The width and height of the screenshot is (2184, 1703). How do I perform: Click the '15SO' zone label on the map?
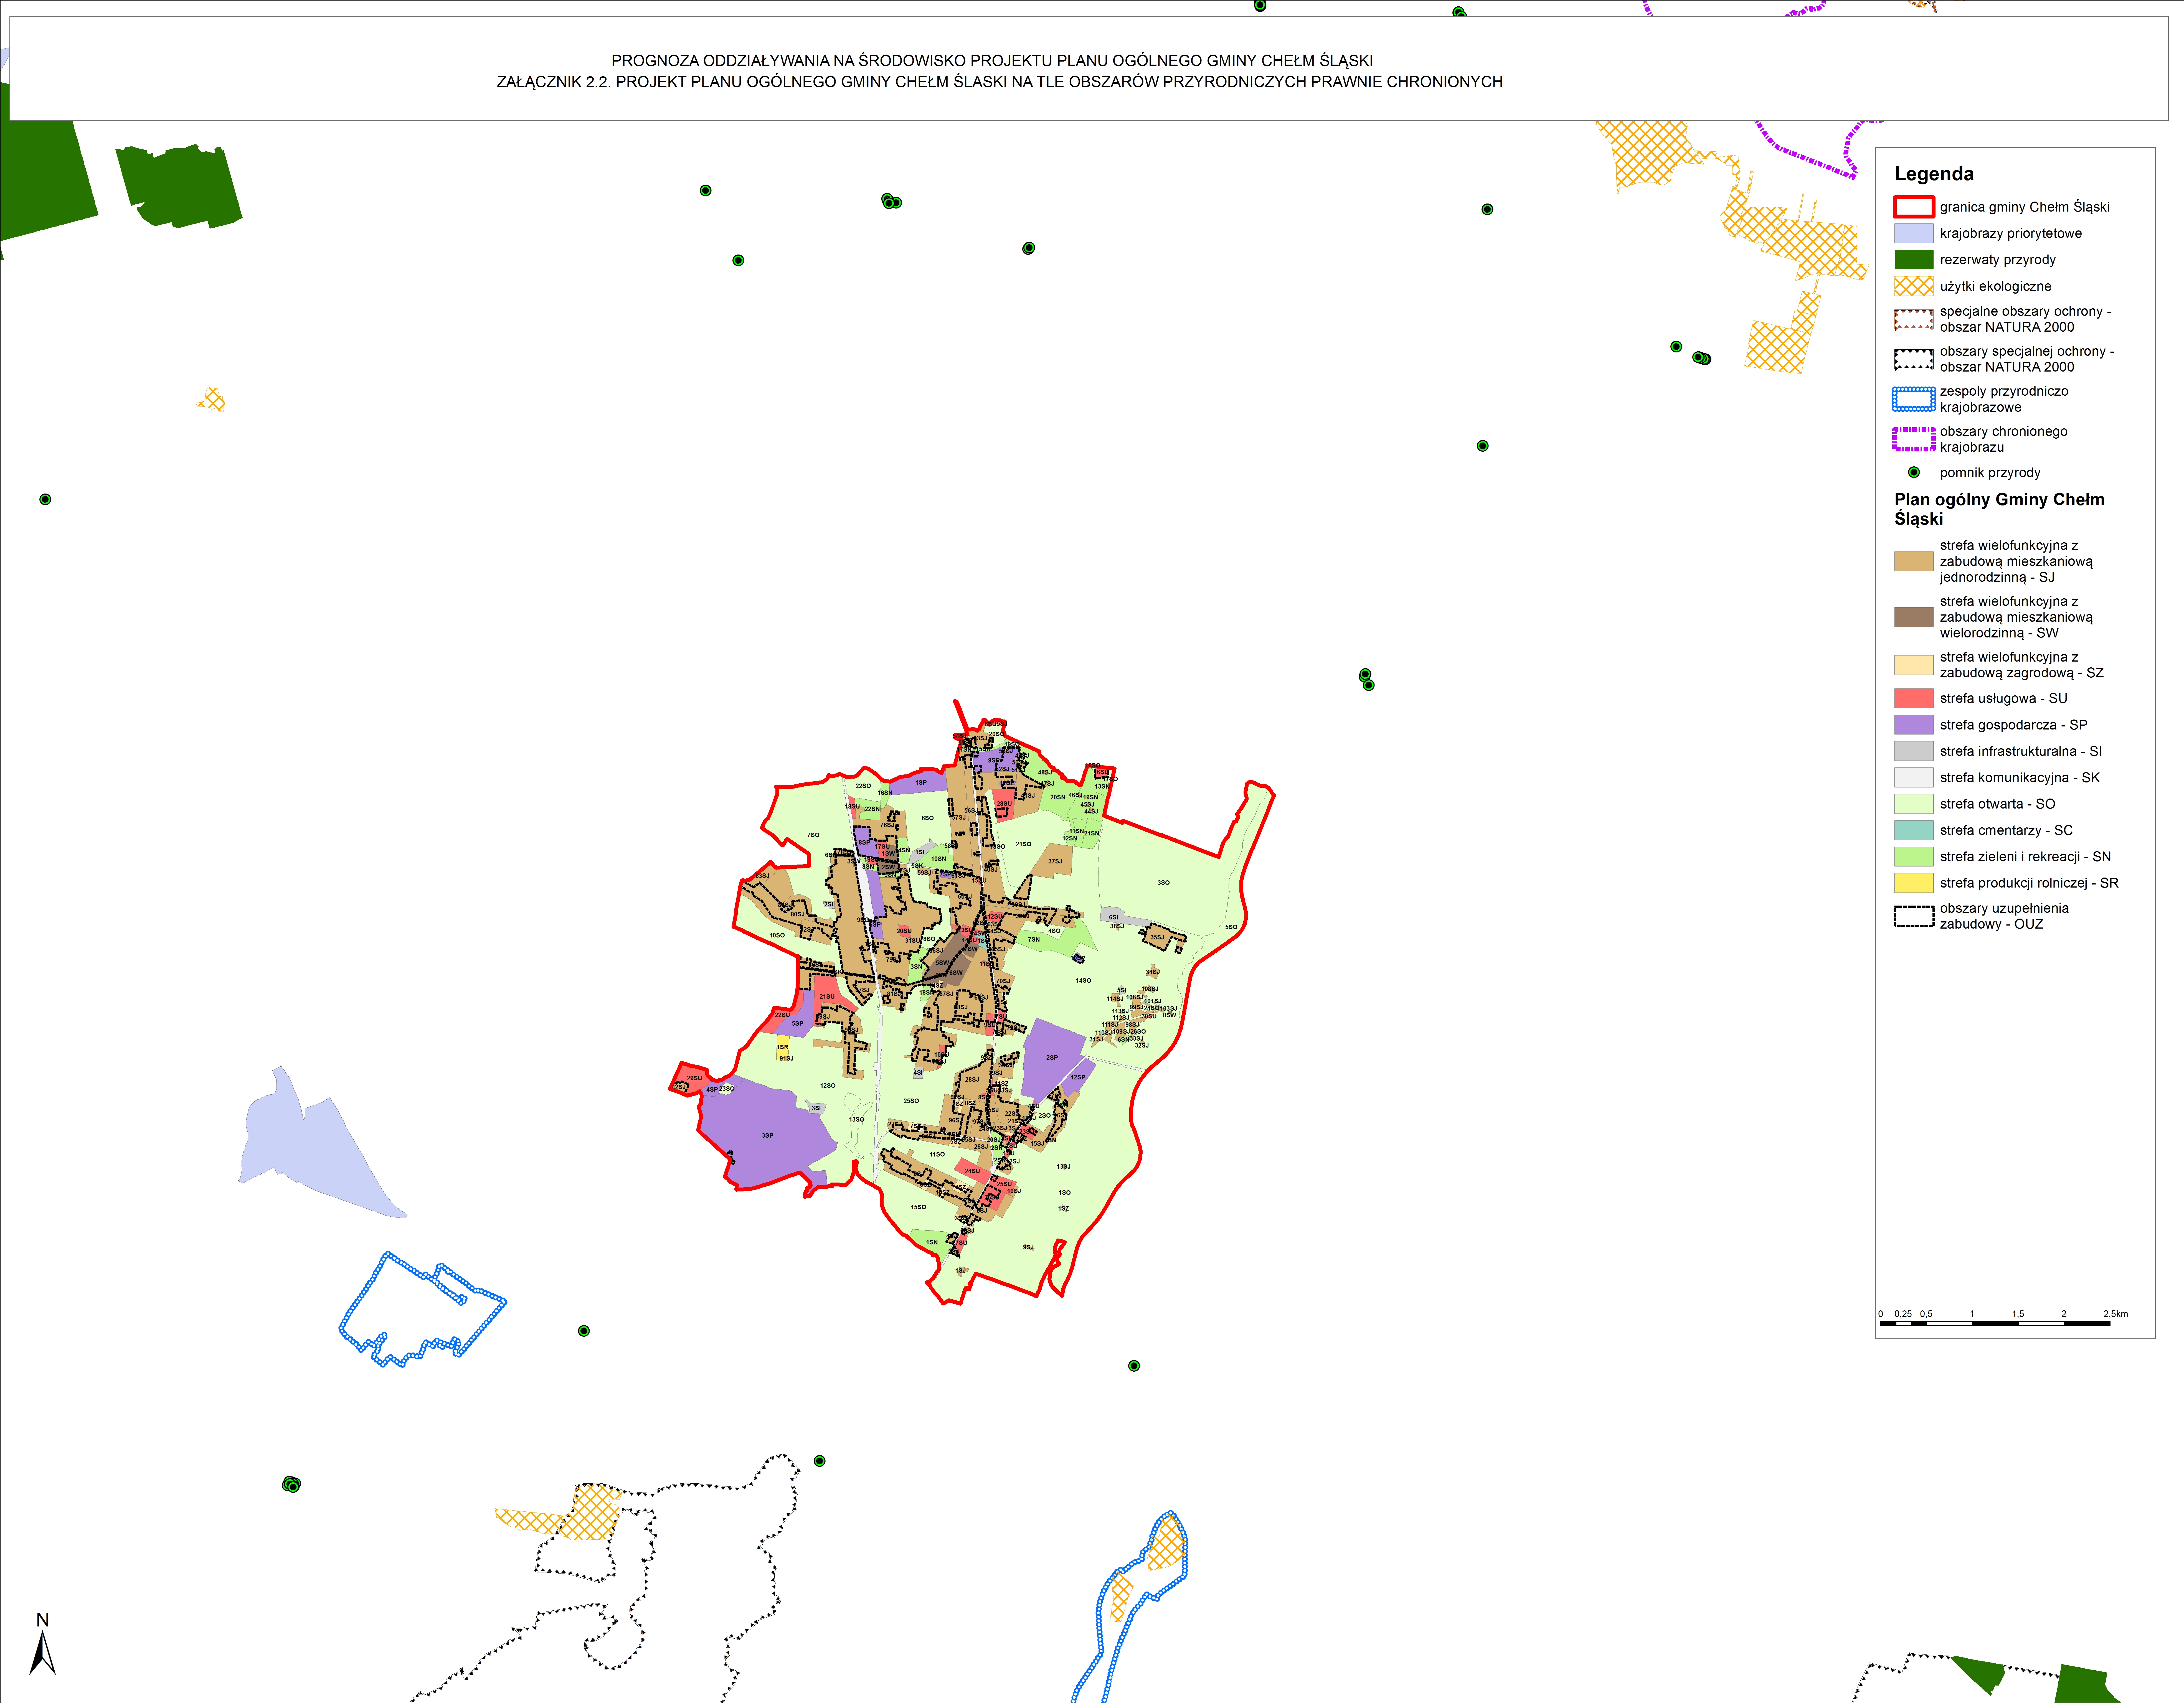(918, 1207)
